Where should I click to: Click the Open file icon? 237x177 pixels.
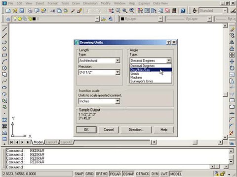(15, 11)
